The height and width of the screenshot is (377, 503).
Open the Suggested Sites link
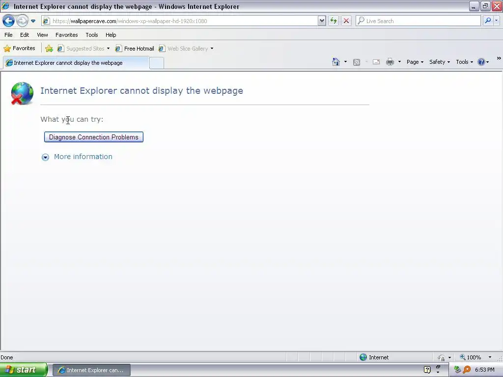point(81,49)
